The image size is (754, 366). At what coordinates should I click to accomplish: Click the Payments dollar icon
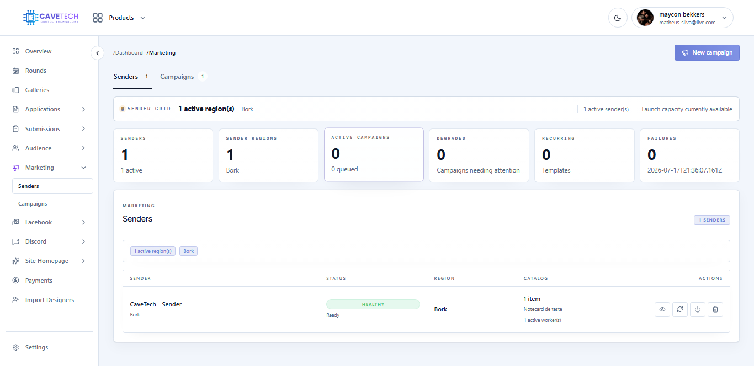15,281
